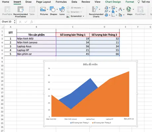
Task: Select the waterfall chart icon
Action: (120, 9)
